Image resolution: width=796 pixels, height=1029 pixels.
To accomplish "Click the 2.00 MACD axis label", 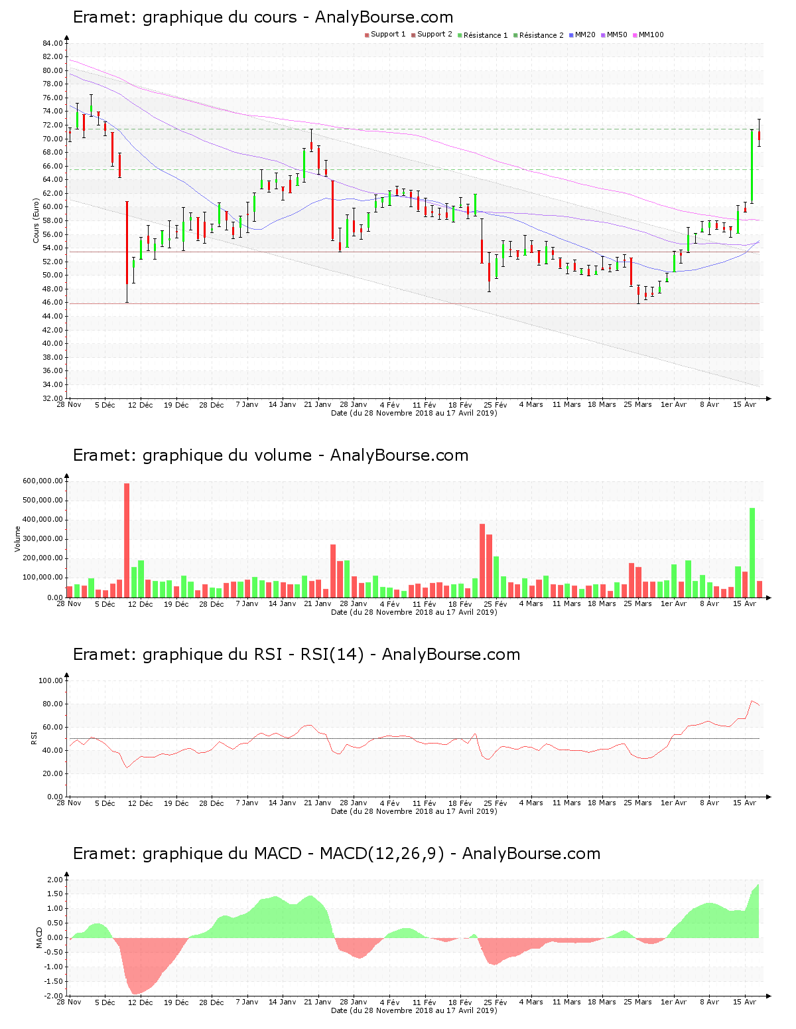I will click(55, 880).
